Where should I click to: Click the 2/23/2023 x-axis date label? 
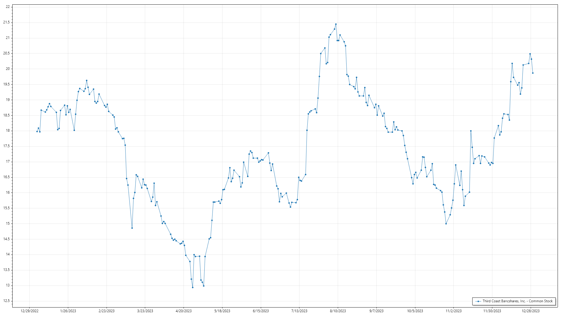pyautogui.click(x=107, y=311)
